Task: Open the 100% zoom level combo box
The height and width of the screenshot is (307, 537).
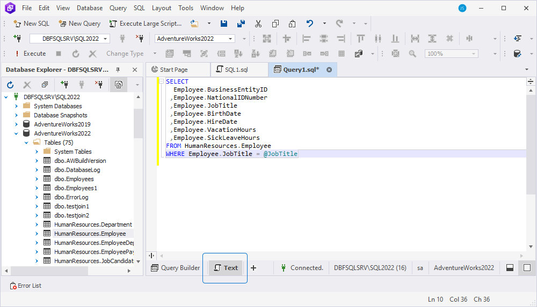Action: pos(452,54)
